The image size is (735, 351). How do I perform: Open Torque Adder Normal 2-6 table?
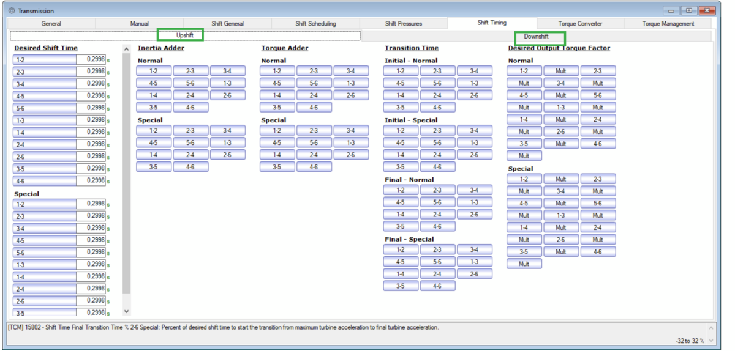351,95
